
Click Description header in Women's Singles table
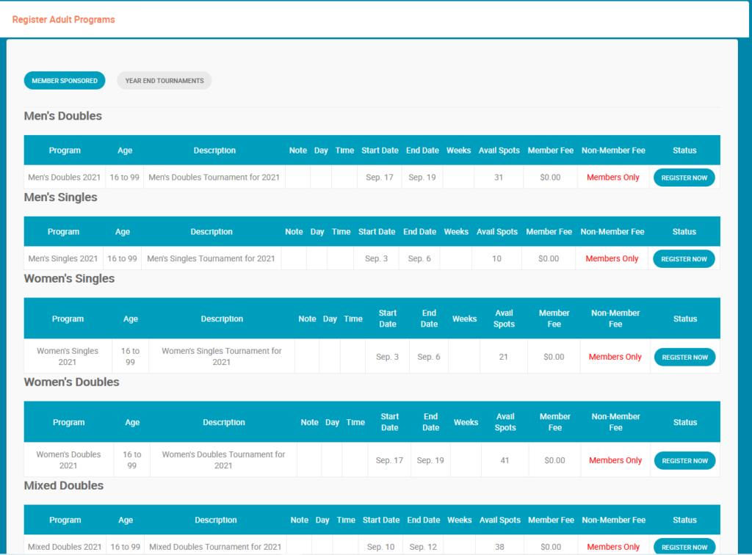coord(222,319)
